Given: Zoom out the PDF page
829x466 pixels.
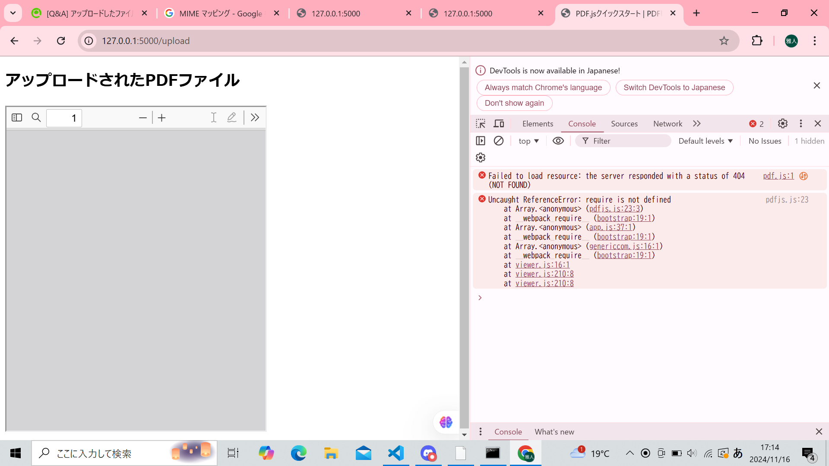Looking at the screenshot, I should point(143,117).
